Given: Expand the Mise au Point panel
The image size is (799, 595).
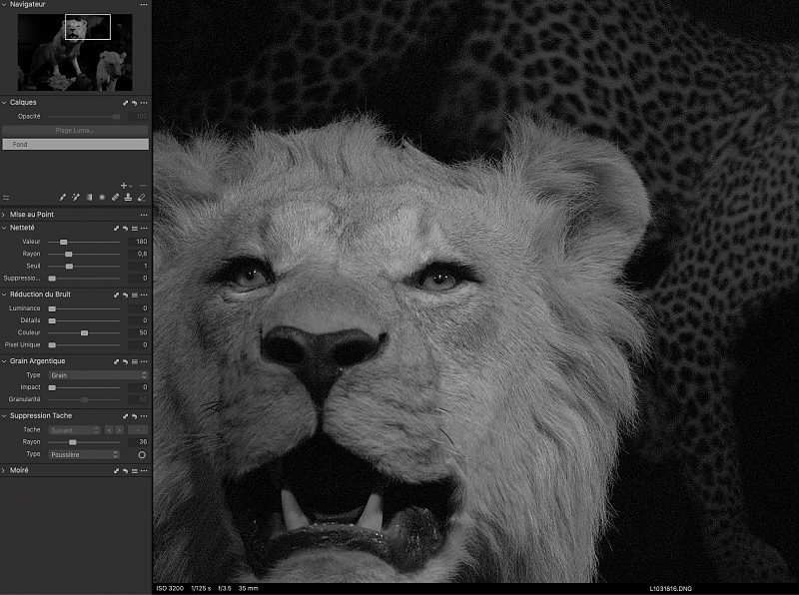Looking at the screenshot, I should pos(4,215).
